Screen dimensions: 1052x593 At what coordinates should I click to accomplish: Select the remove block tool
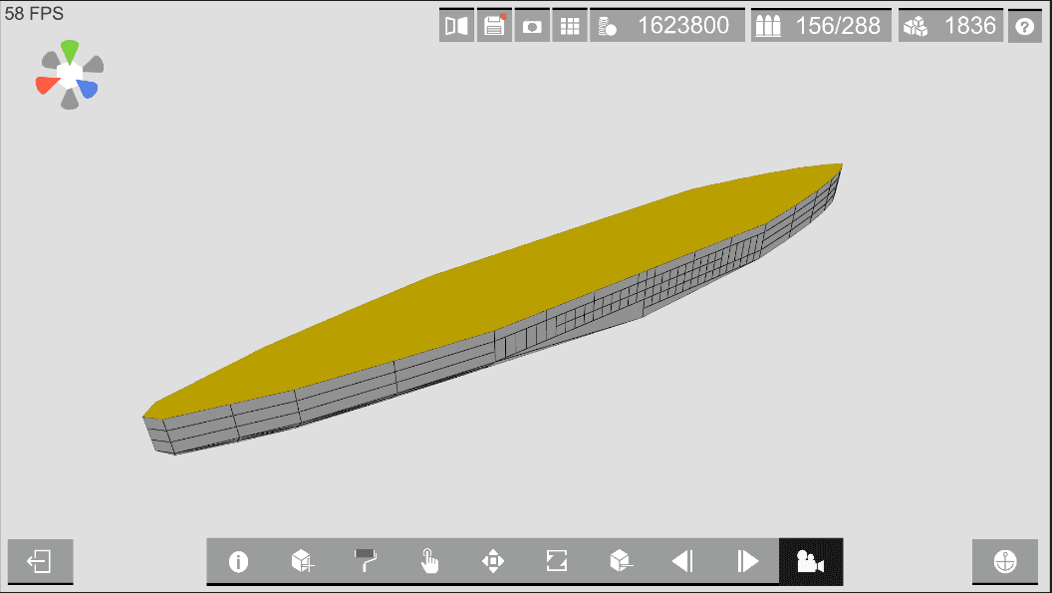620,561
